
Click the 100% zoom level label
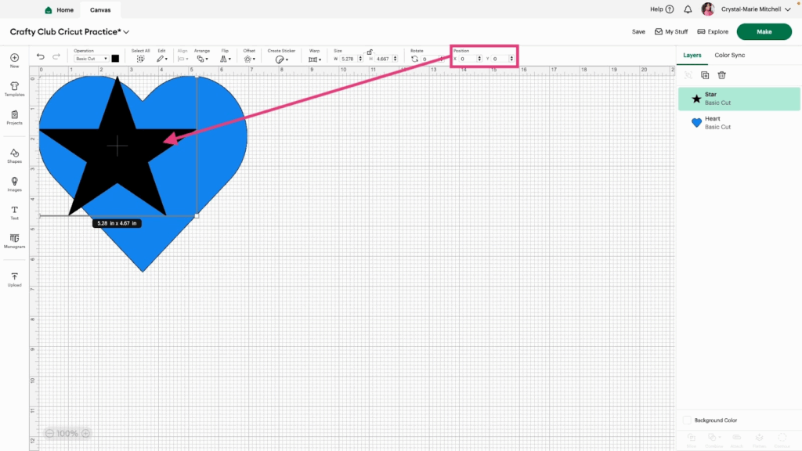pos(67,434)
